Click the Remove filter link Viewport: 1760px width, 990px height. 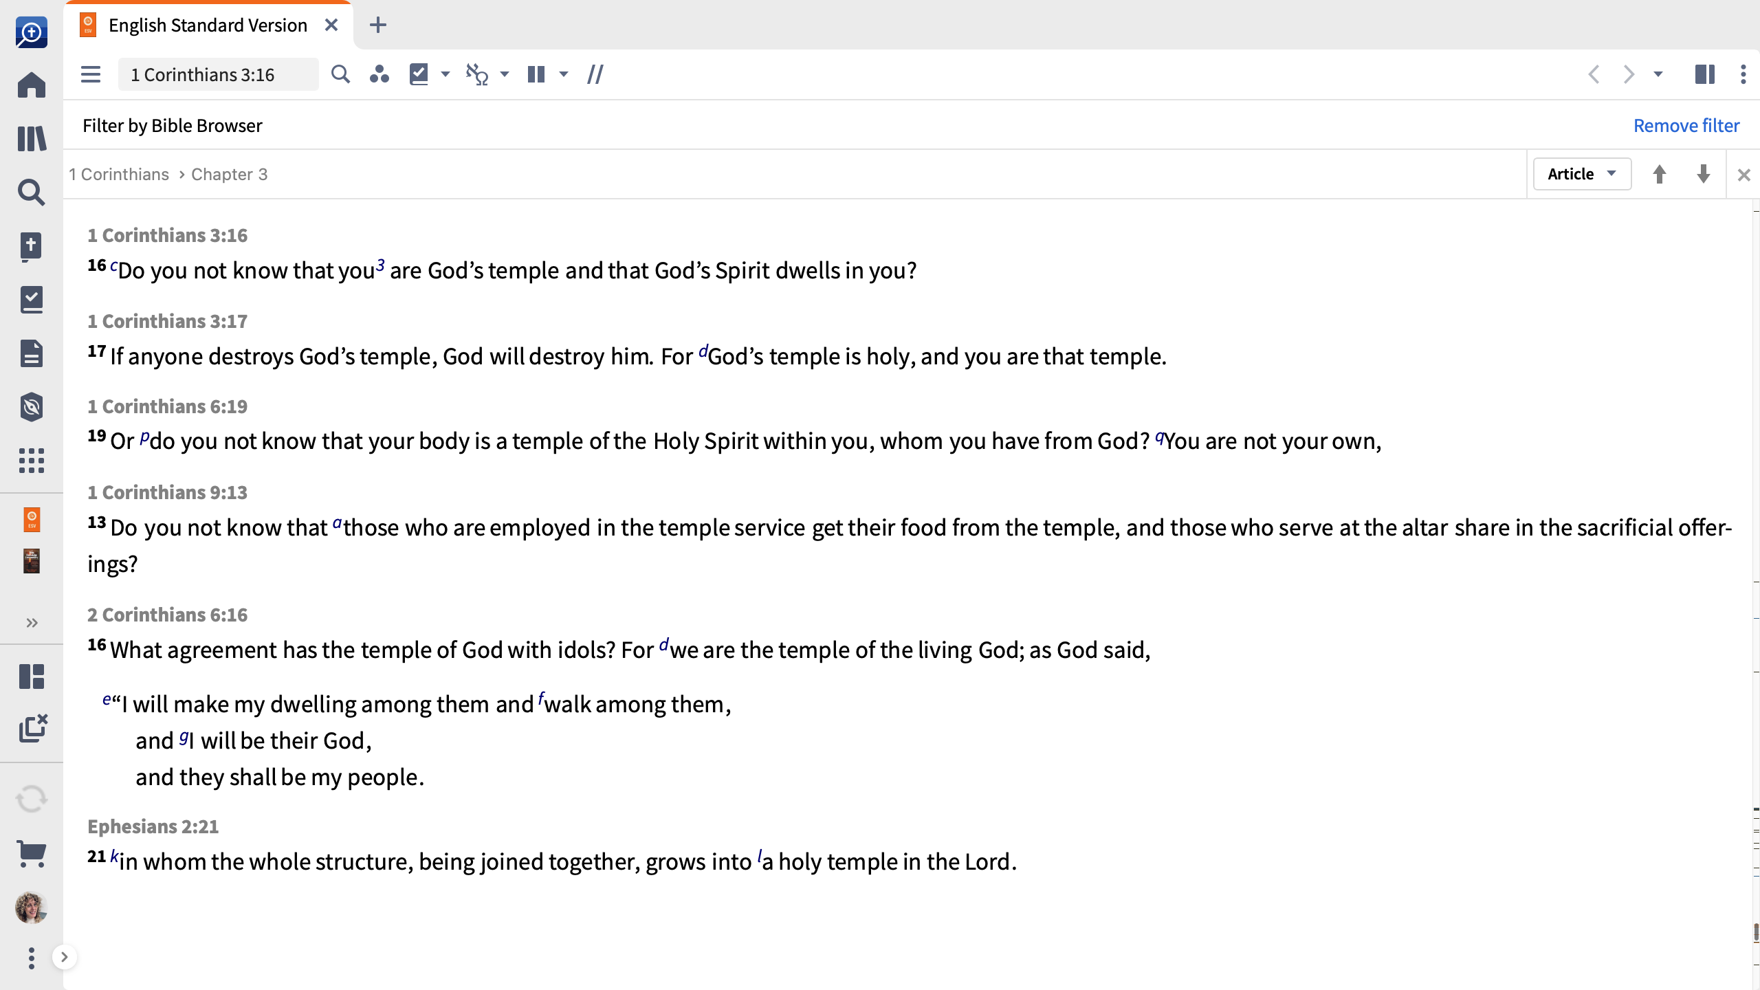[1686, 125]
